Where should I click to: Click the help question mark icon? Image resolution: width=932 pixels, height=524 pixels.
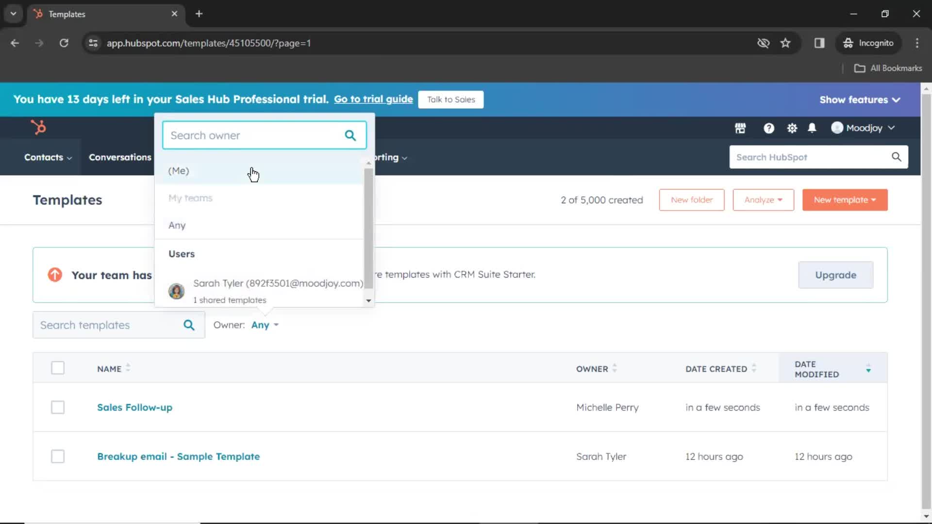(x=768, y=128)
